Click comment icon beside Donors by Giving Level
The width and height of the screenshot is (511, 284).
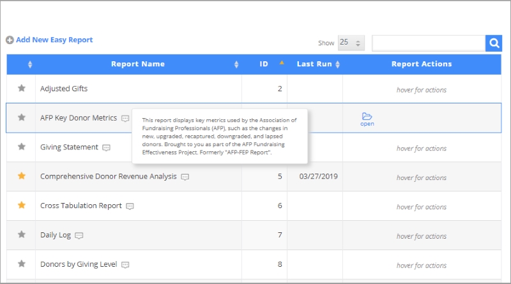[x=125, y=265]
